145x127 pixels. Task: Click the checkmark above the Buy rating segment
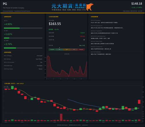click(x=59, y=48)
